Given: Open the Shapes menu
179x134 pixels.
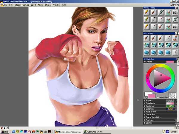Looking at the screenshot, I should coord(48,5).
